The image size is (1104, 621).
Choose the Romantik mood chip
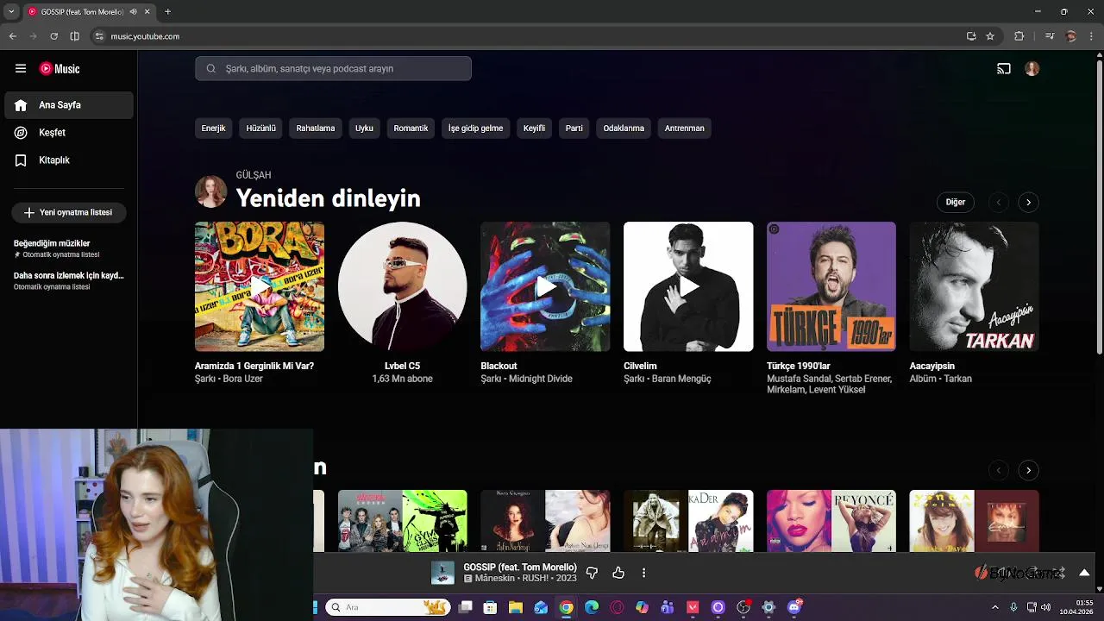pos(411,128)
